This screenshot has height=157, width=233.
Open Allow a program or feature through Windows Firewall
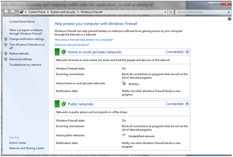point(26,32)
